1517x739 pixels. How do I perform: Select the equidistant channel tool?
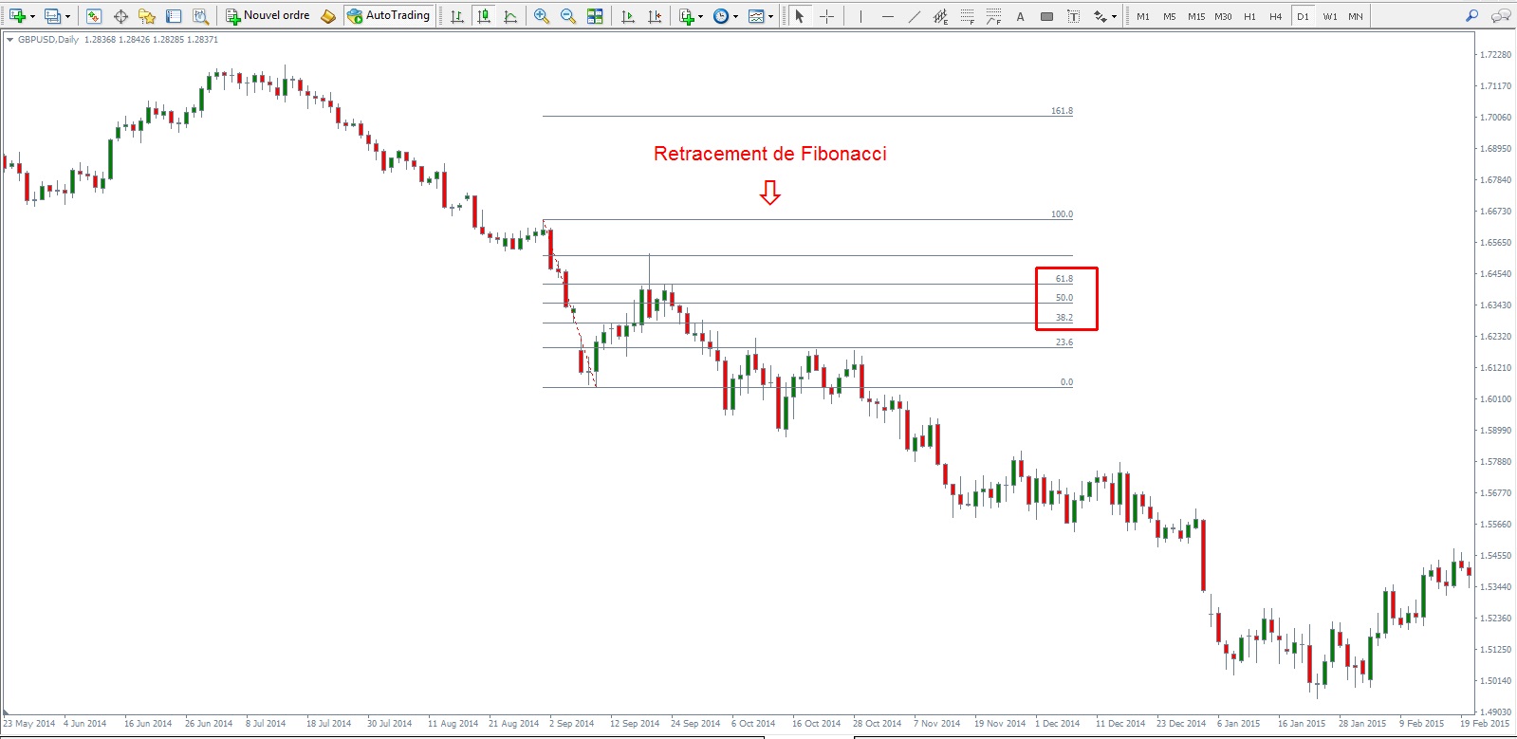pyautogui.click(x=940, y=16)
